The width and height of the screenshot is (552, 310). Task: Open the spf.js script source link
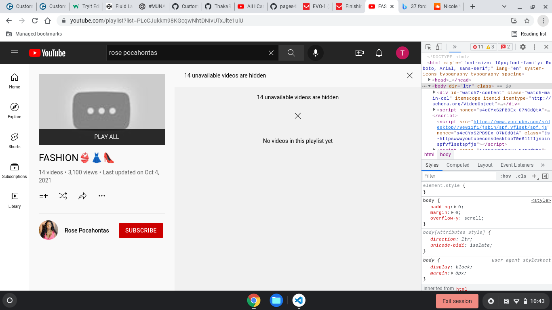tap(493, 124)
